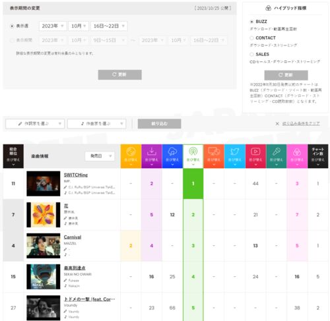
Task: Sort by the blue streaming cloud icon column
Action: tap(172, 156)
